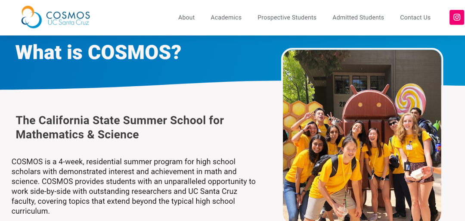
Task: Click the California State Summer School subheading
Action: (x=120, y=127)
